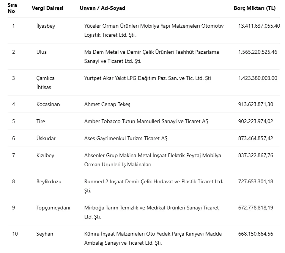The height and width of the screenshot is (253, 285).
Task: Click the Üsküdar tax office cell
Action: [x=46, y=138]
